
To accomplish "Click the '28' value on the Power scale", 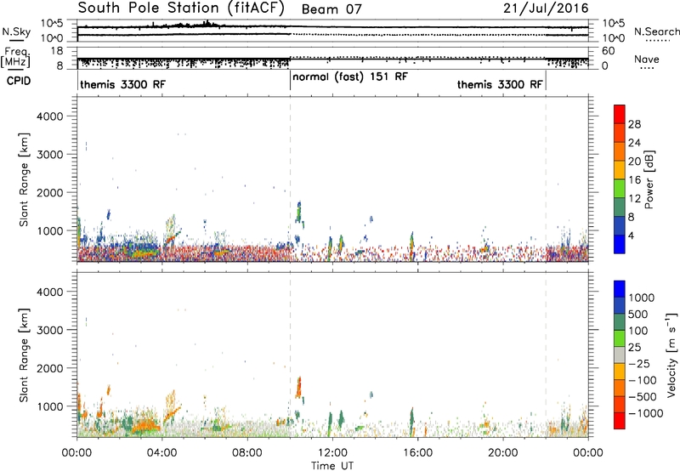I will pos(634,124).
